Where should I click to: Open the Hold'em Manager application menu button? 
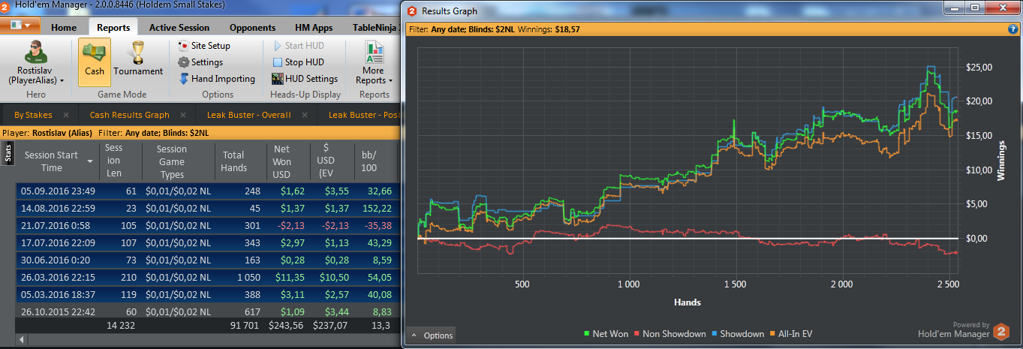20,26
